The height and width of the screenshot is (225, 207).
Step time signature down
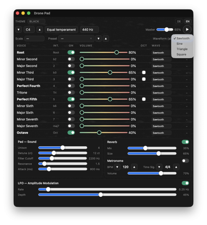tap(159, 167)
